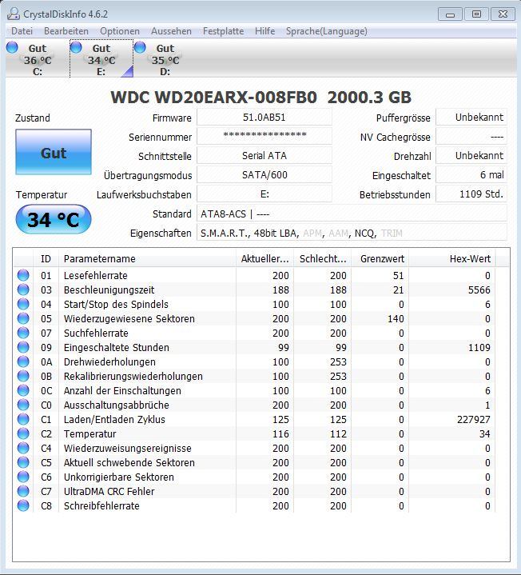This screenshot has width=521, height=575.
Task: Click the ID column header
Action: coord(46,259)
